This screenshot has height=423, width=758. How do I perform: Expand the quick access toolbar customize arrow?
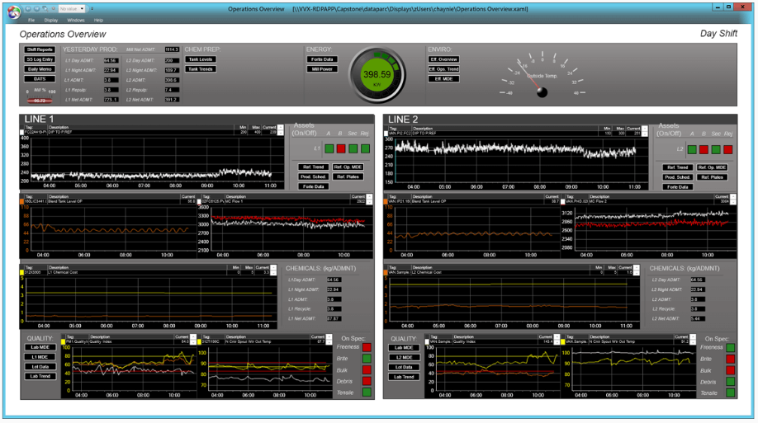92,9
